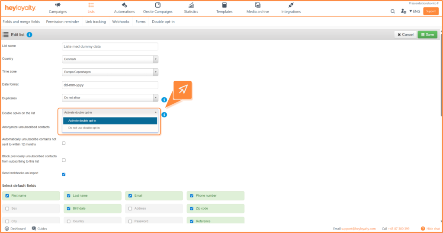Expand the Country dropdown showing Denmark
Screen dimensions: 443x233
(110, 59)
